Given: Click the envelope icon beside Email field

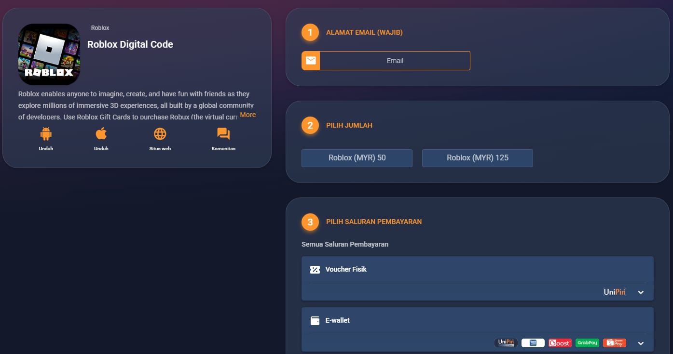Looking at the screenshot, I should (x=311, y=61).
